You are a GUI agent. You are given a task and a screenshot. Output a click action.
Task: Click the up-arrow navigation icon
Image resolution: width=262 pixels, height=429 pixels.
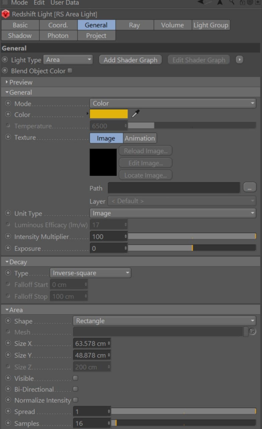[x=220, y=2]
